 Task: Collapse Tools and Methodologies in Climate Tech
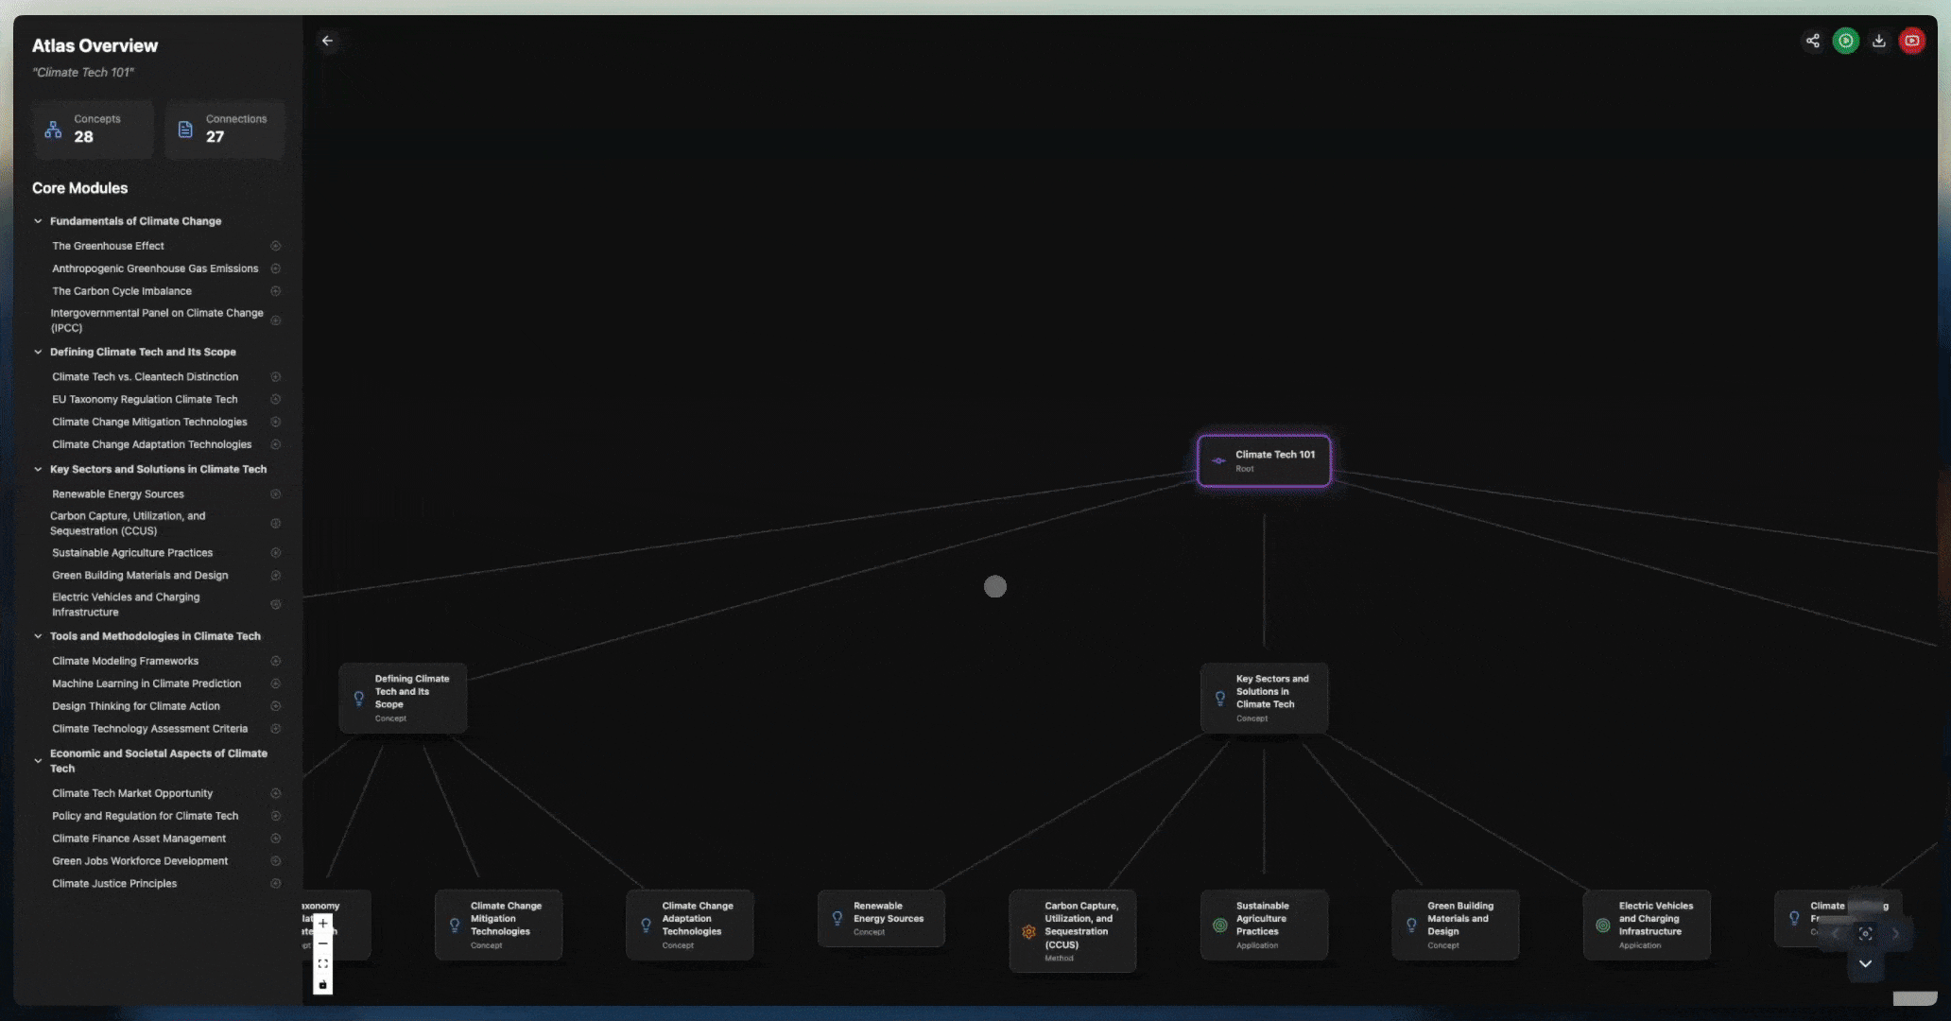click(38, 636)
